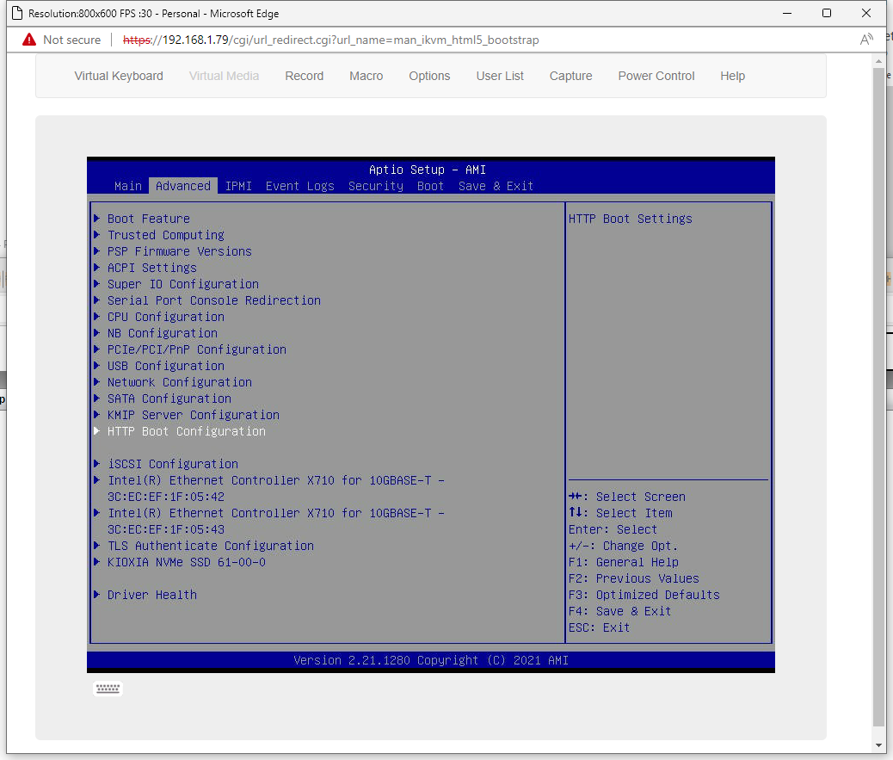The height and width of the screenshot is (760, 893).
Task: Click the 'F2: Previous Values' hint text
Action: [x=634, y=578]
